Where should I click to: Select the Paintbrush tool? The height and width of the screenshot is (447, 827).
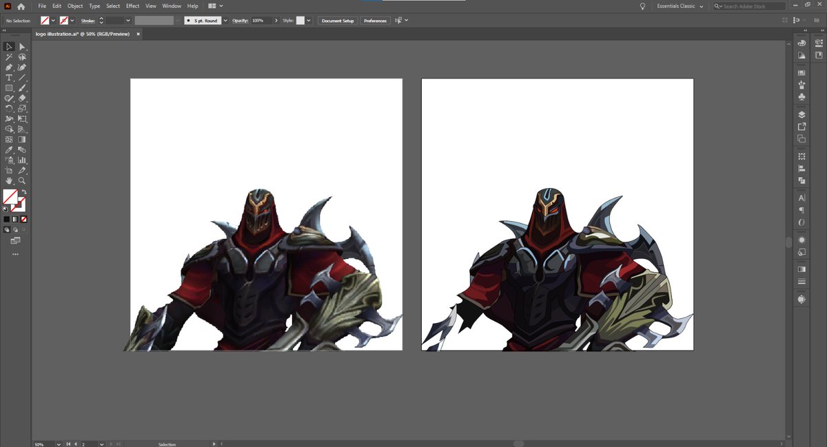click(22, 88)
